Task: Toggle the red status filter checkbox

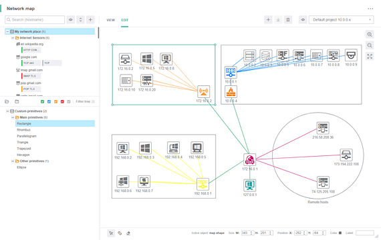Action: (62, 101)
